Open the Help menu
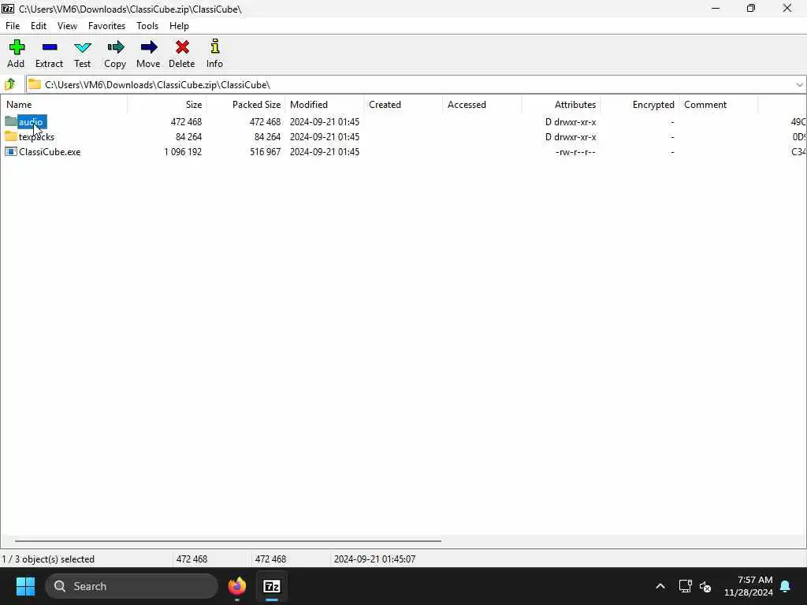 [x=179, y=26]
